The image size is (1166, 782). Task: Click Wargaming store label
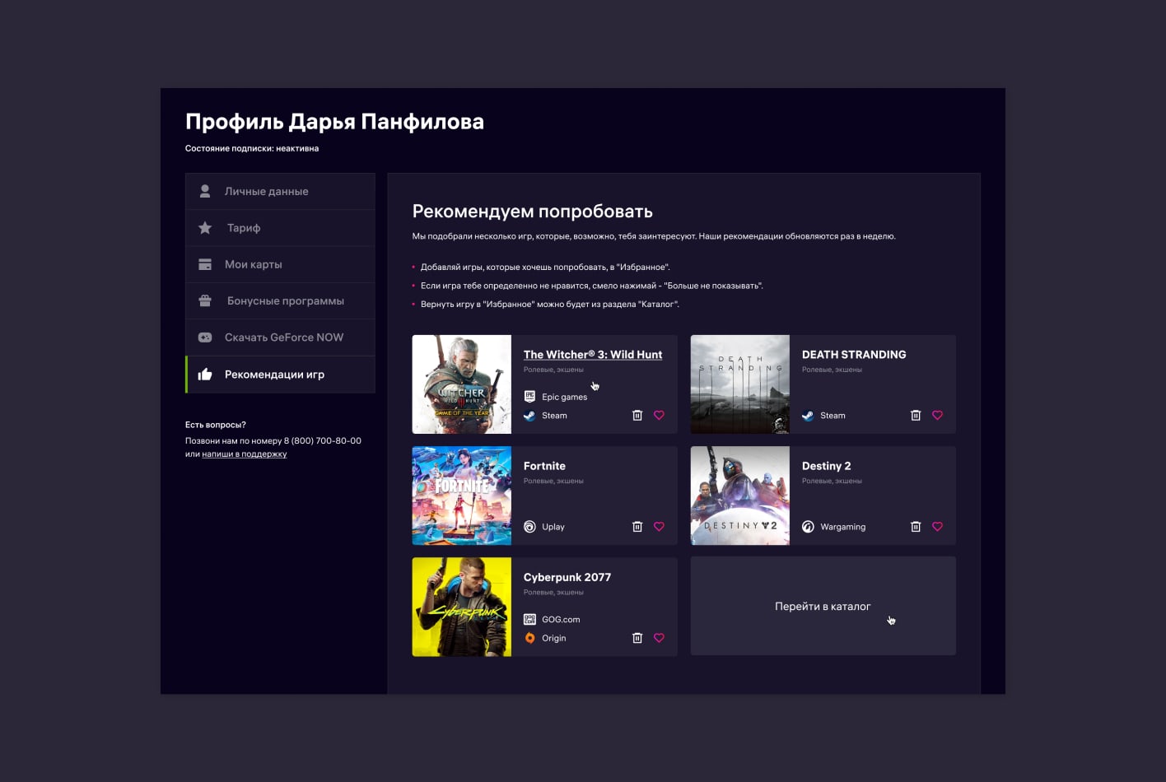coord(842,527)
